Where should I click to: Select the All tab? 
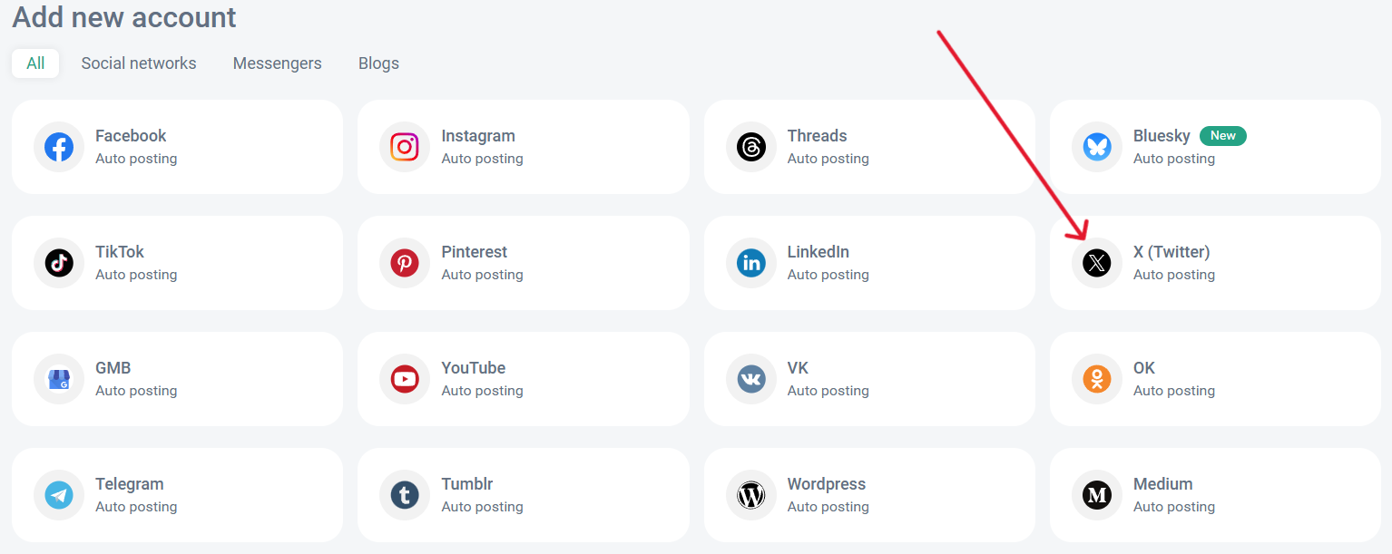coord(35,63)
